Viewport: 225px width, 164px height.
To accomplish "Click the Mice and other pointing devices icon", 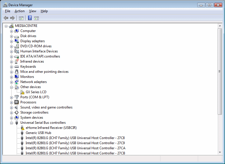I will coord(17,72).
